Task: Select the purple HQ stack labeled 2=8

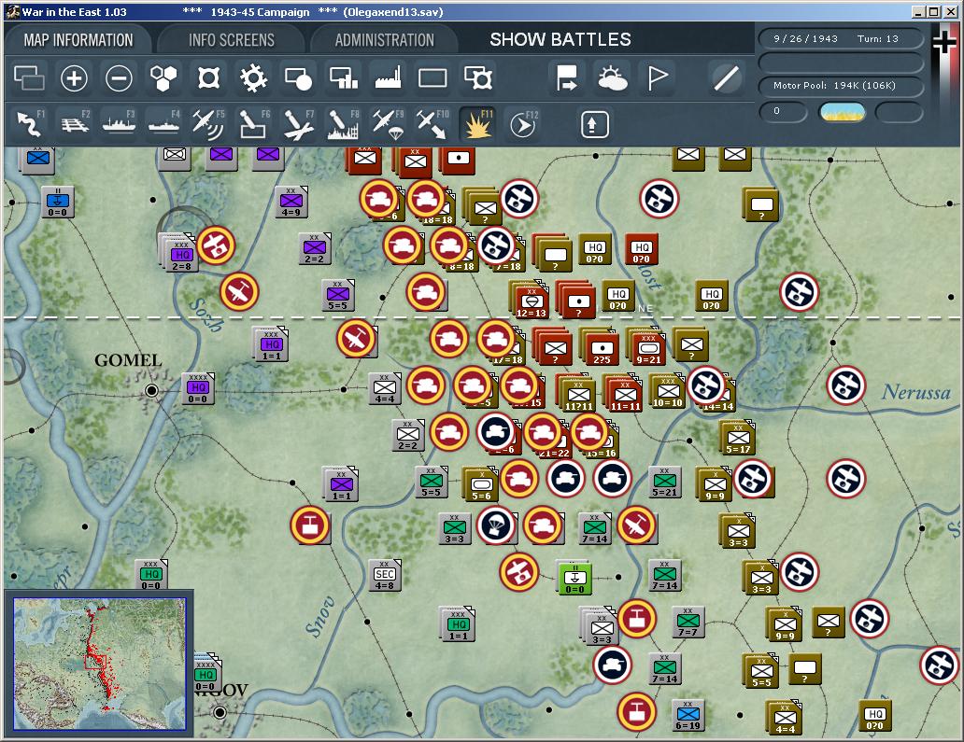Action: tap(179, 254)
